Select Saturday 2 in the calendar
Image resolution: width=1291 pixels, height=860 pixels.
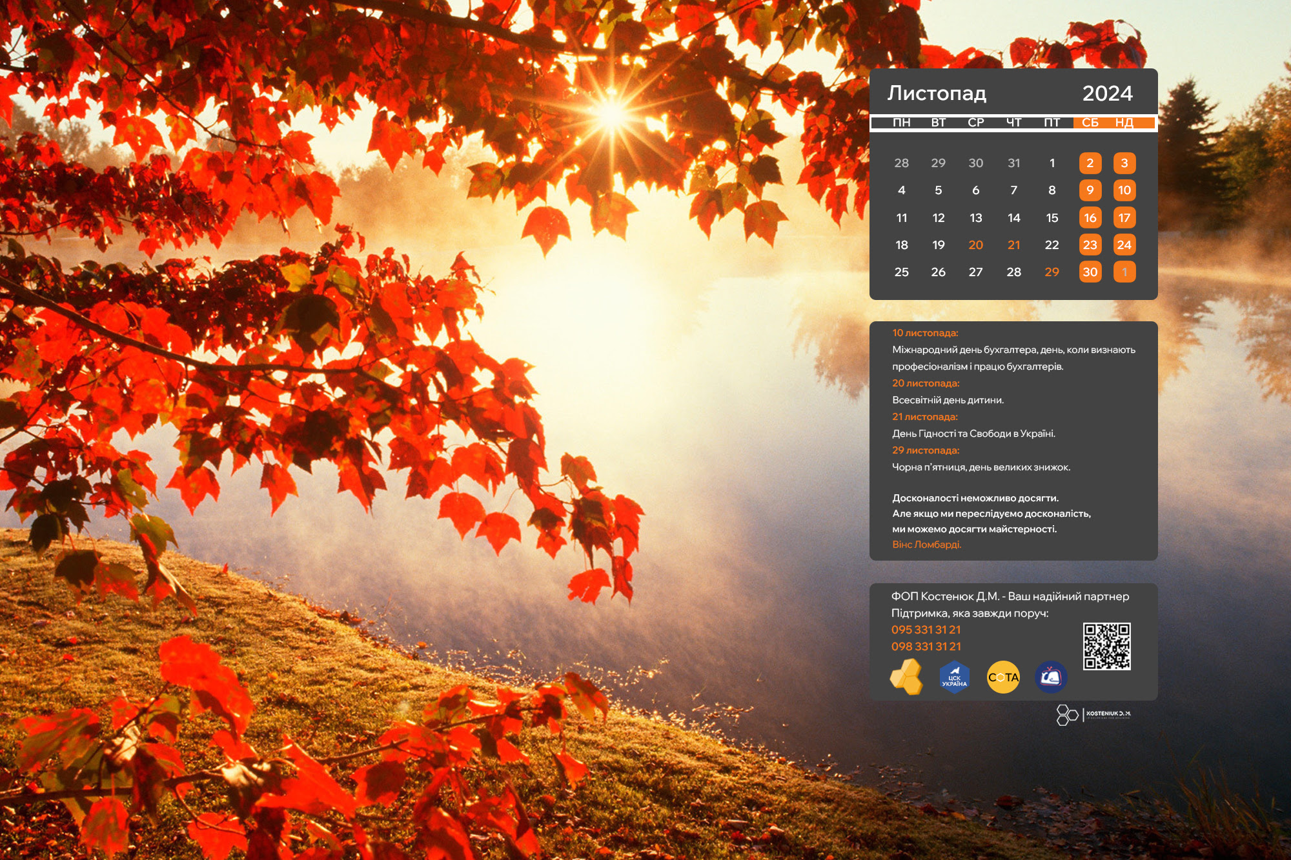pos(1090,163)
